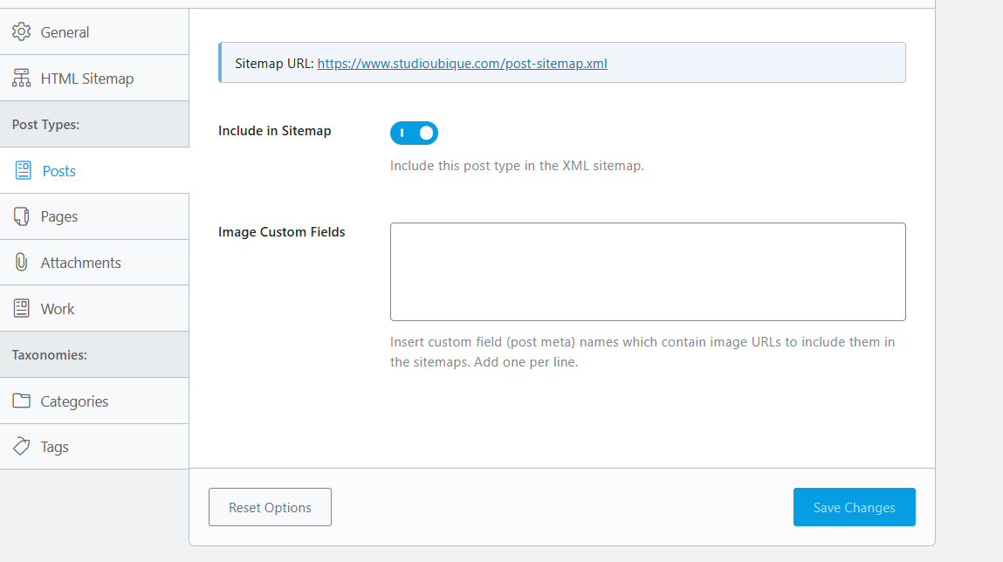This screenshot has width=1003, height=562.
Task: Show the Categories taxonomy tab text
Action: pos(74,401)
